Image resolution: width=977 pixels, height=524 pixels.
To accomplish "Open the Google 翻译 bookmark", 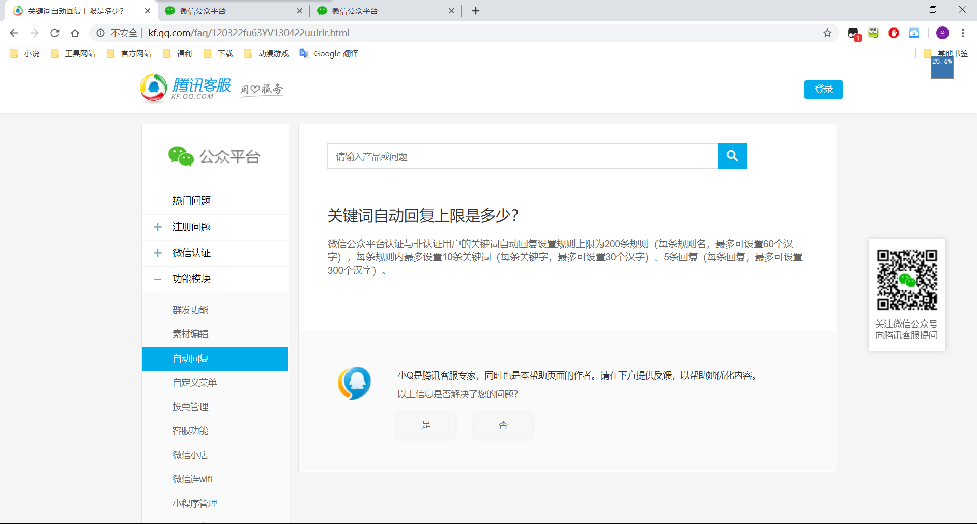I will pyautogui.click(x=329, y=53).
